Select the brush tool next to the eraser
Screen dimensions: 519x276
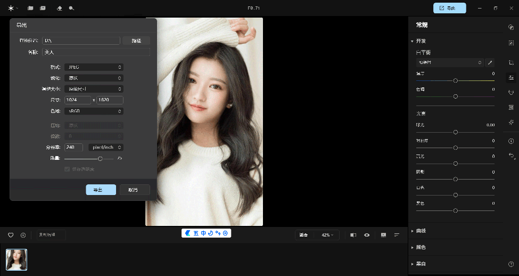coord(71,9)
